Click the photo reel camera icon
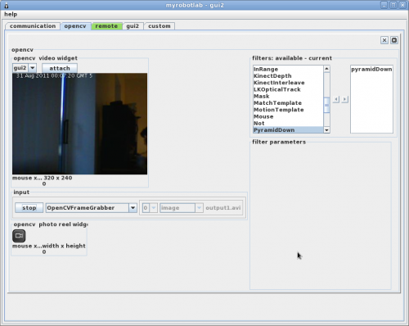Image resolution: width=409 pixels, height=326 pixels. pos(19,236)
